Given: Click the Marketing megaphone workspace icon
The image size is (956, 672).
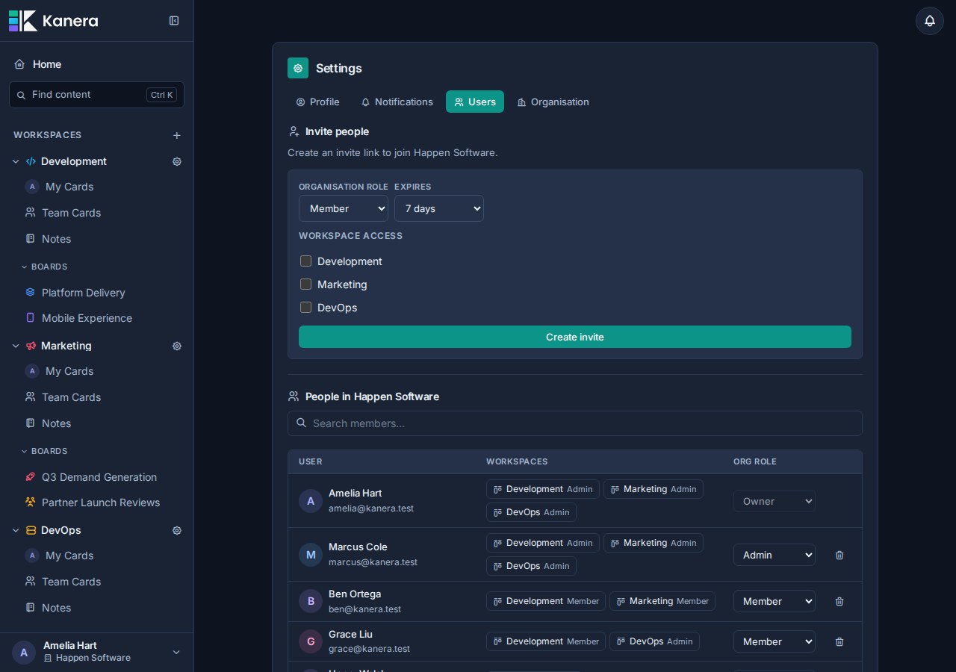Looking at the screenshot, I should tap(31, 346).
